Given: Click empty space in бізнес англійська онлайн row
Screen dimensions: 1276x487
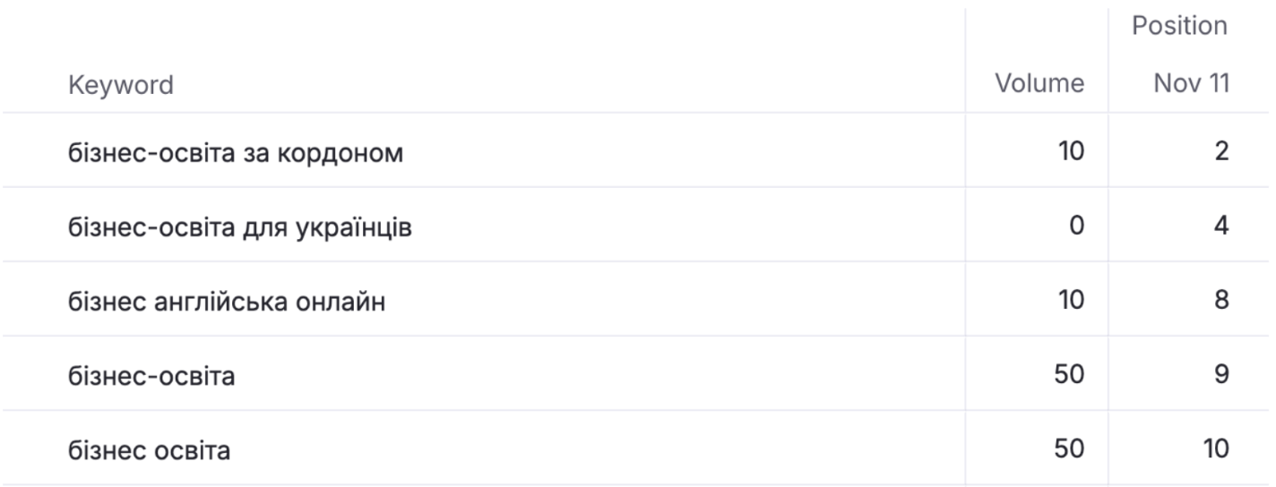Looking at the screenshot, I should click(672, 301).
